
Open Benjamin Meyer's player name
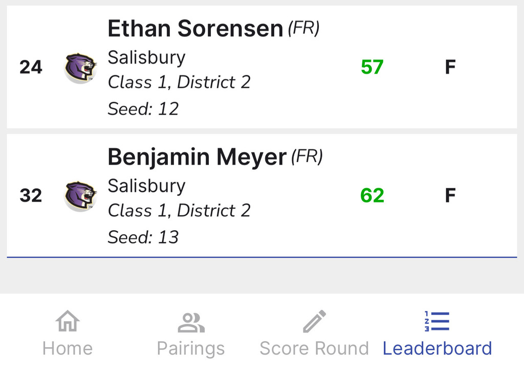tap(197, 157)
